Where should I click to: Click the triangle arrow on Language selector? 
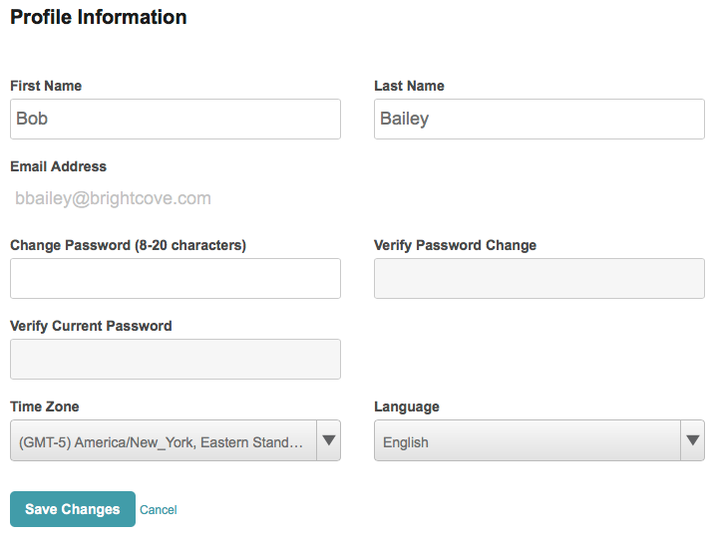693,440
